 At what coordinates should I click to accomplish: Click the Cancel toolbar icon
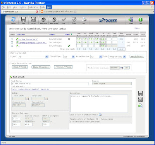33,20
